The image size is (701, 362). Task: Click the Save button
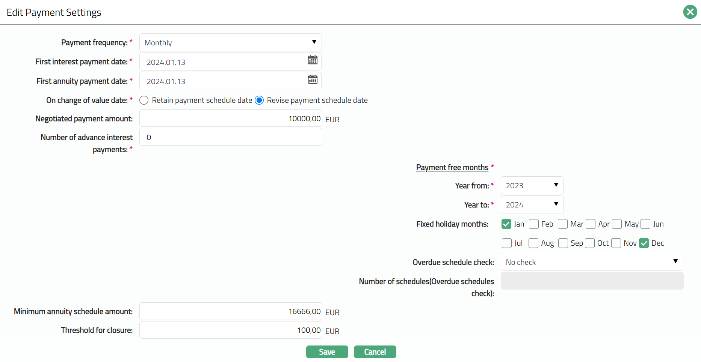(327, 352)
